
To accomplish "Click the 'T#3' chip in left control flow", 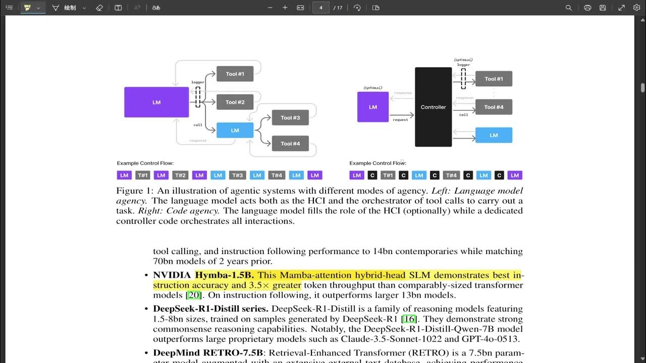I will tap(237, 175).
